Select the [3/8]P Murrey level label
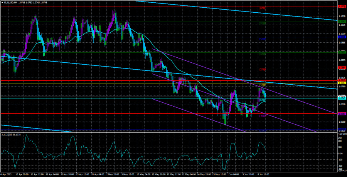Viewport: 347px width, 177px height. pyautogui.click(x=263, y=54)
